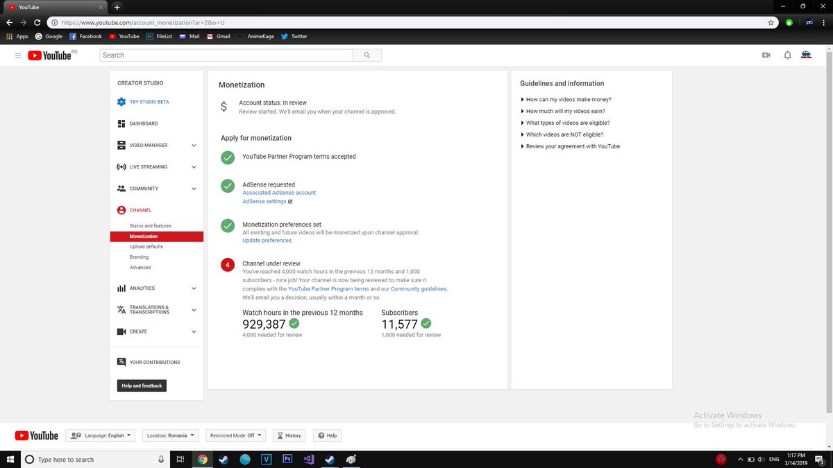
Task: Expand Translations & Transcriptions section
Action: (x=194, y=310)
